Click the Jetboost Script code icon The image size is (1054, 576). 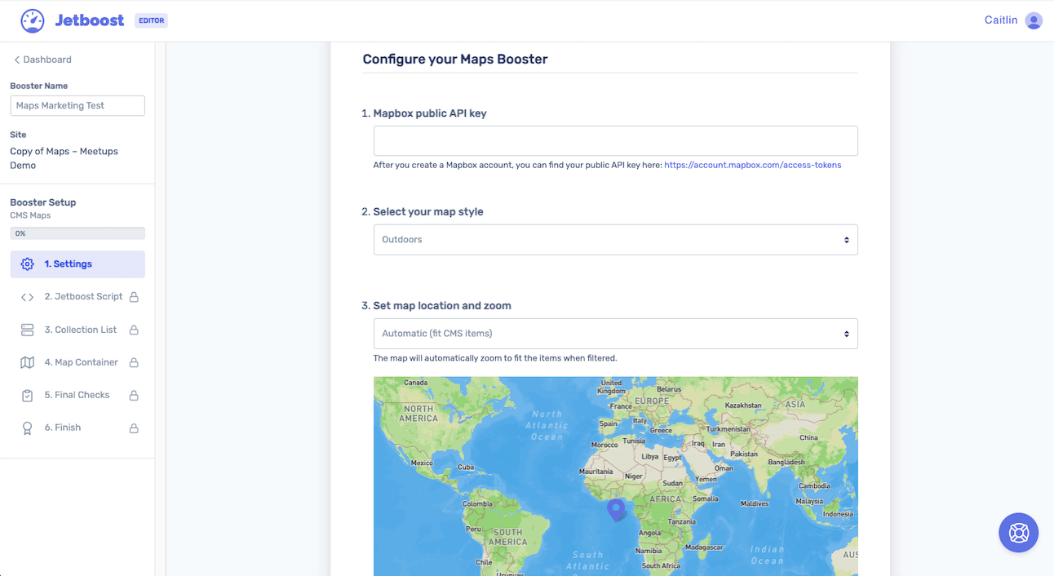[x=27, y=296]
